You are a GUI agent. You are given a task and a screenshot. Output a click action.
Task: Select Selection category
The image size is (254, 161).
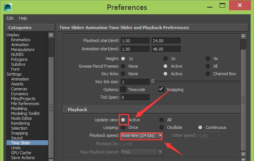pos(19,128)
